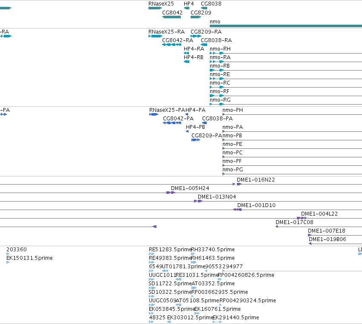
Task: Select the DME1-016N22 clone label
Action: click(256, 180)
